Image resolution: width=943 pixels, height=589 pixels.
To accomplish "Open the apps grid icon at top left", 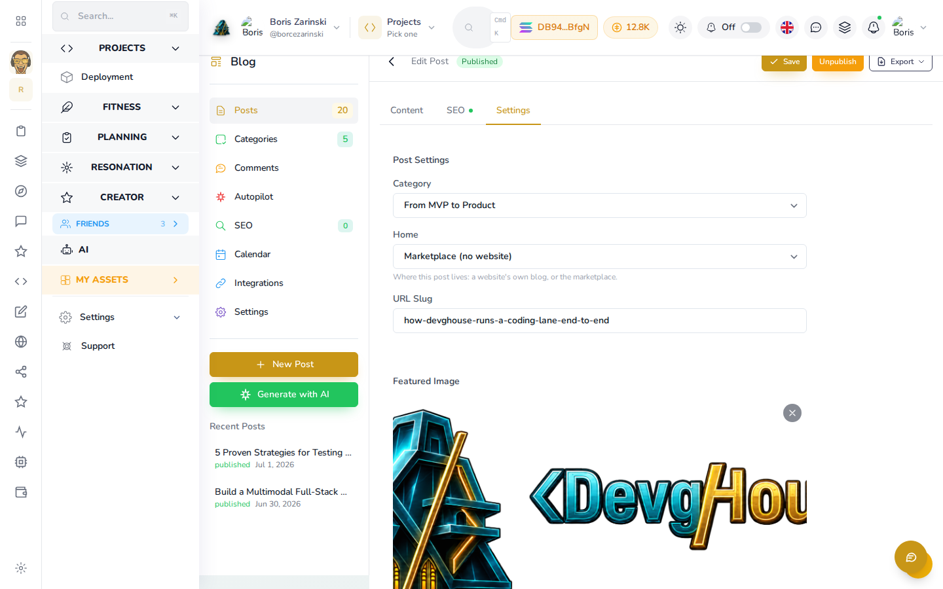I will pyautogui.click(x=21, y=21).
